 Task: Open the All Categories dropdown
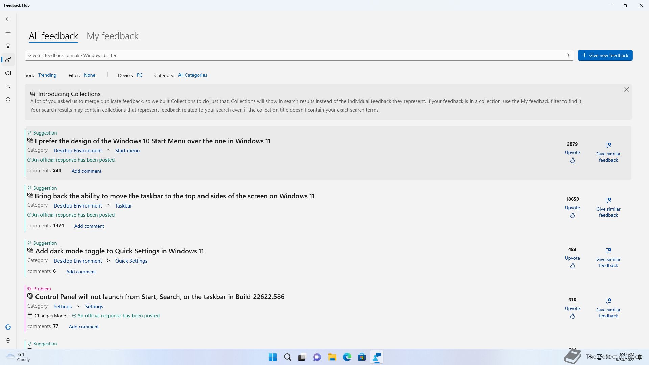[x=193, y=75]
